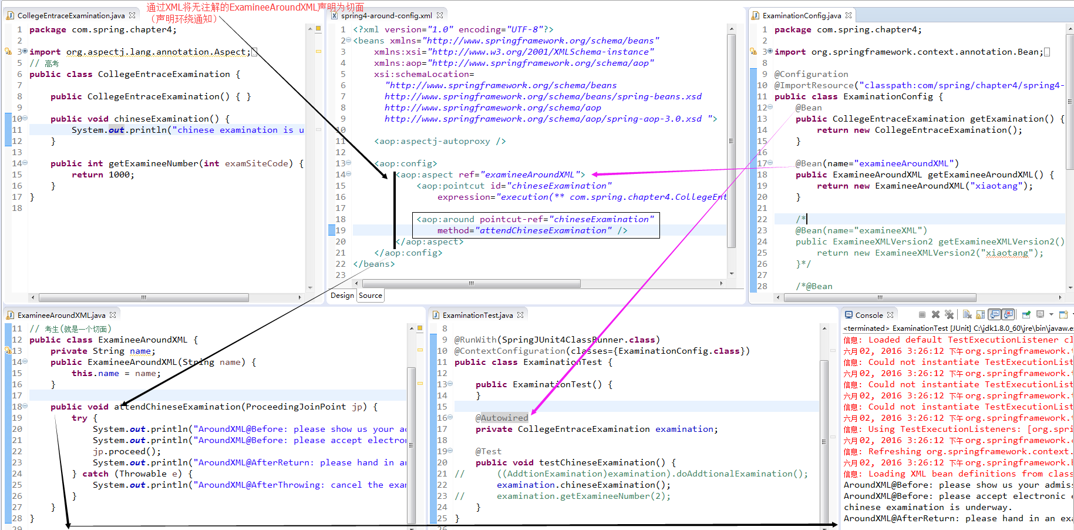This screenshot has height=530, width=1074.
Task: Expand folded imports in ExaminationConfig.java
Action: [770, 52]
